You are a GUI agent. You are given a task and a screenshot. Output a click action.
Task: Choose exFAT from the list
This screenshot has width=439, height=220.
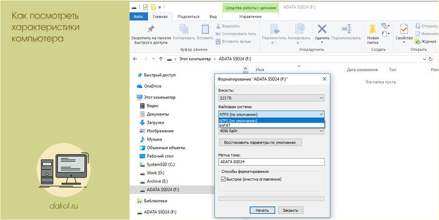271,126
